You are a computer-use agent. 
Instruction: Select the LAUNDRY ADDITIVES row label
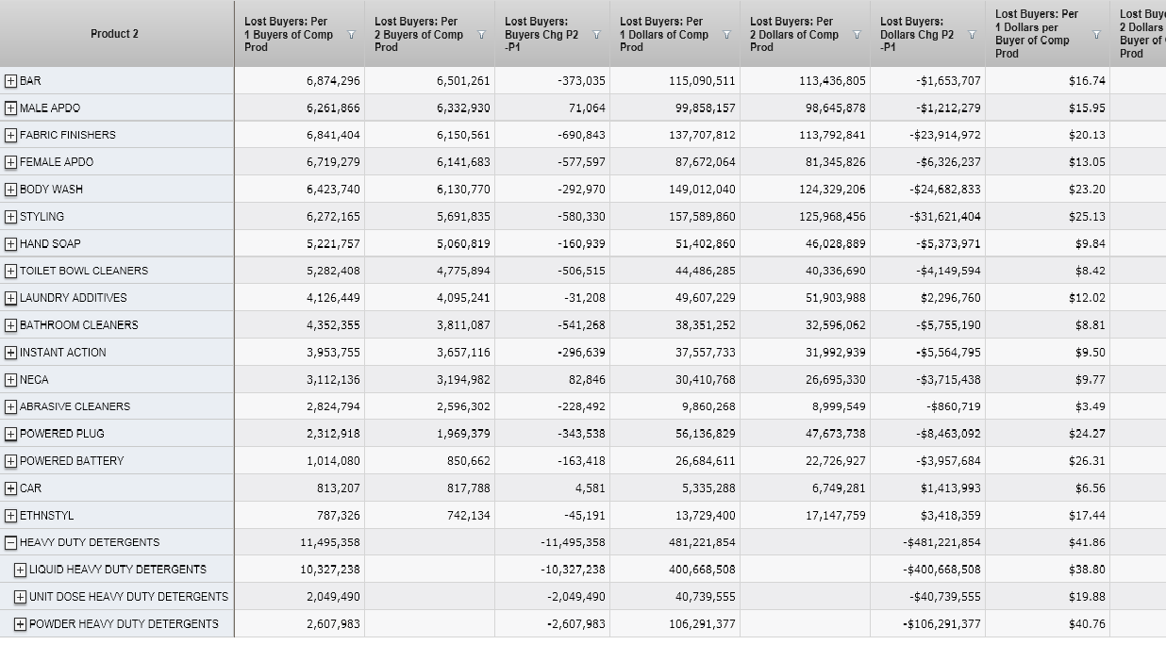(x=73, y=298)
